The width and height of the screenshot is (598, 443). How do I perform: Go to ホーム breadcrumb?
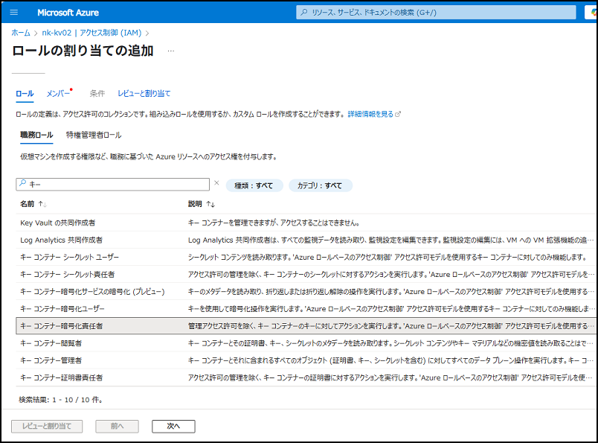(x=21, y=33)
